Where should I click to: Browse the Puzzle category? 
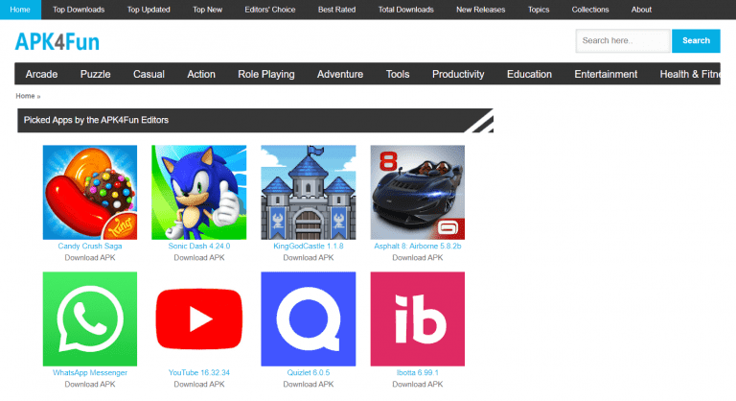tap(95, 74)
